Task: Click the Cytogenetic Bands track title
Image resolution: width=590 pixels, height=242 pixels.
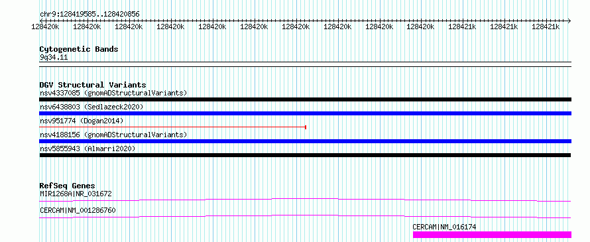Action: (79, 49)
